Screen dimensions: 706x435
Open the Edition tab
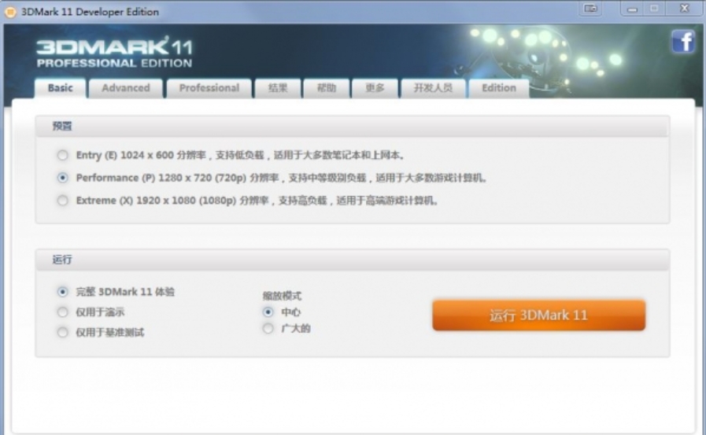click(x=499, y=88)
